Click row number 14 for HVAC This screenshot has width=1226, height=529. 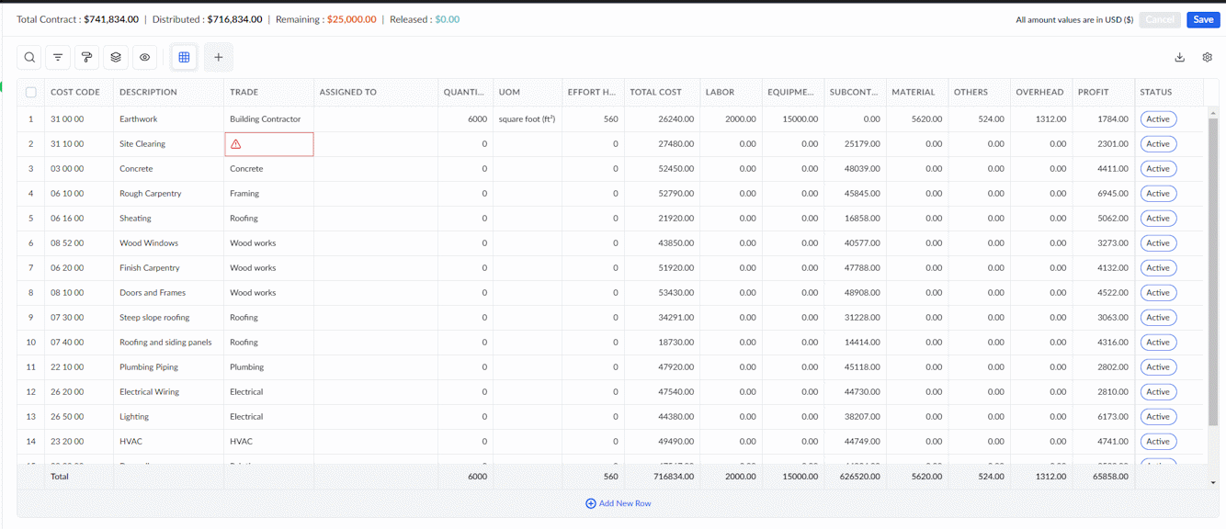31,442
